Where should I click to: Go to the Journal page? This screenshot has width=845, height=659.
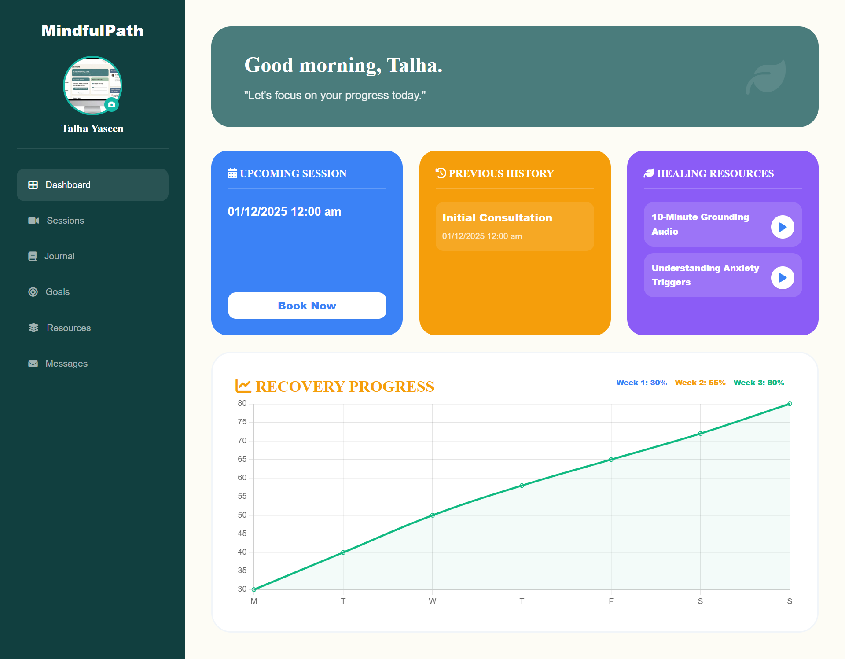tap(59, 256)
